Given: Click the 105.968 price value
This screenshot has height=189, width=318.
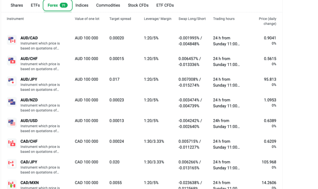Looking at the screenshot, I should click(x=269, y=162).
